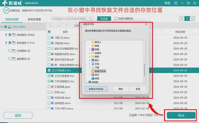Screen dimensions: 199x123
Task: Expand the 文档 folder in dialog
Action: click(x=90, y=64)
